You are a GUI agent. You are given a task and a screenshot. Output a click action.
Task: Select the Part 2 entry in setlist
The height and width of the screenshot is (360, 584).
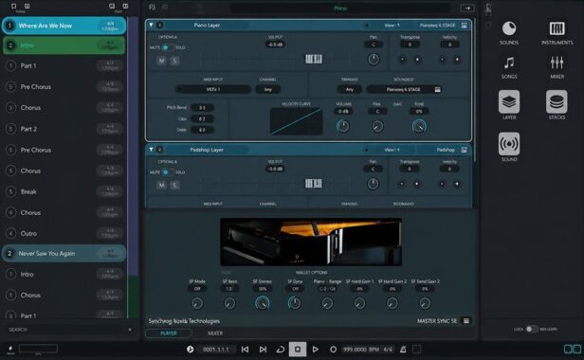tap(64, 129)
